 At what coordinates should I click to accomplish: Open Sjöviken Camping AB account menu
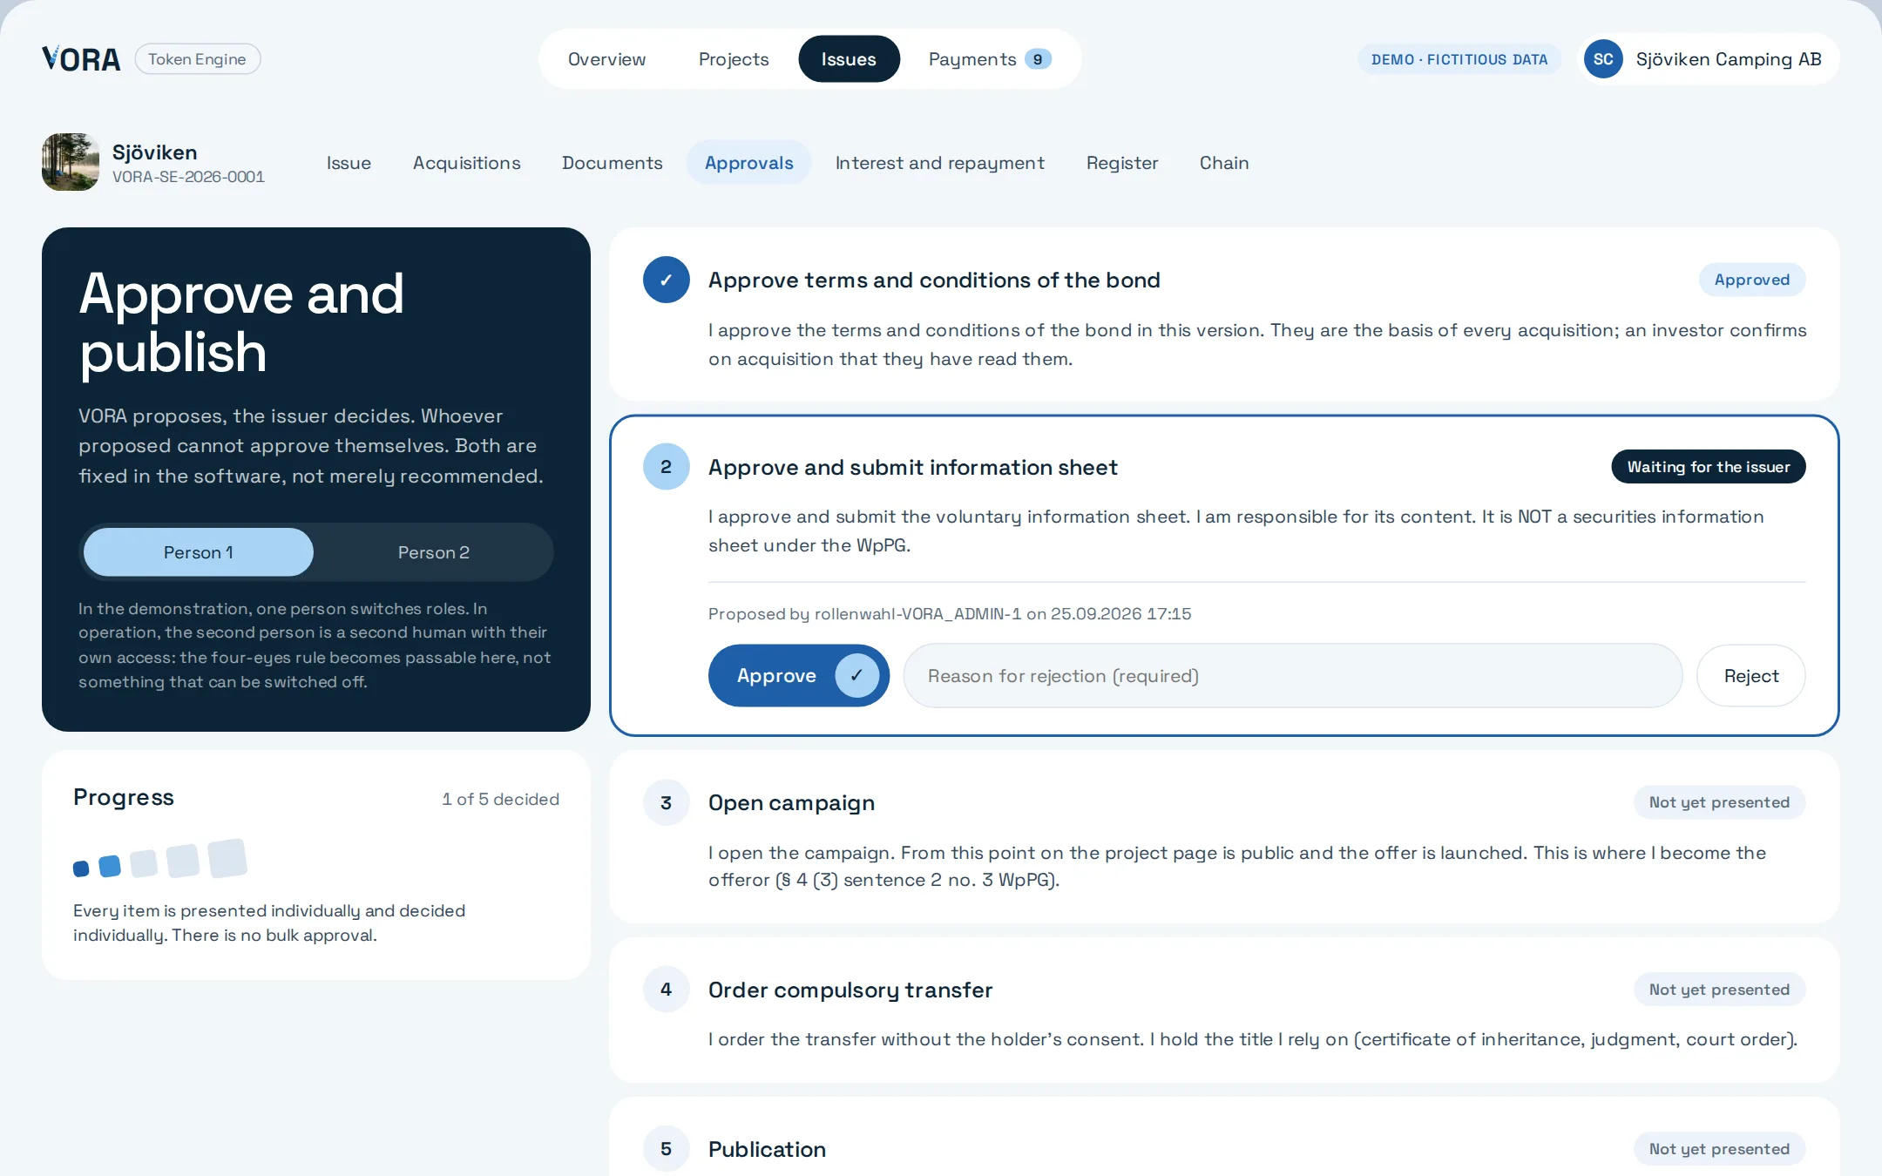pyautogui.click(x=1708, y=59)
